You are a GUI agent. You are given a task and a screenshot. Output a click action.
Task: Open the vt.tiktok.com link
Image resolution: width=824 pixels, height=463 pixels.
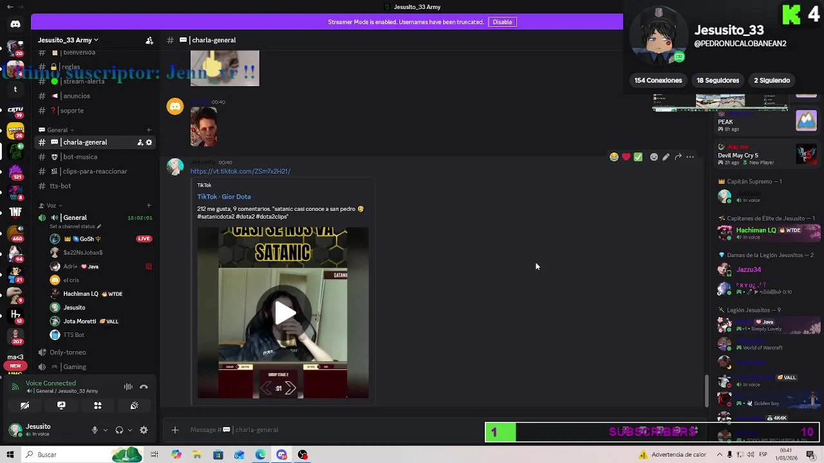click(240, 172)
